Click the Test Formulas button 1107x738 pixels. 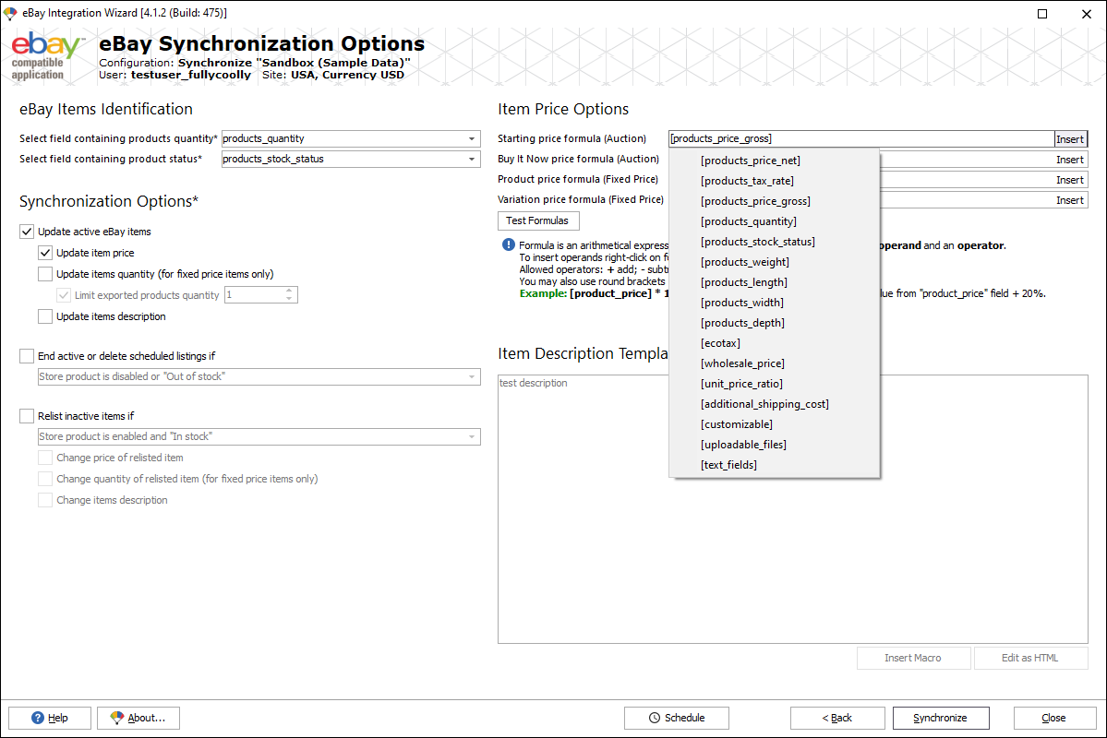(538, 220)
